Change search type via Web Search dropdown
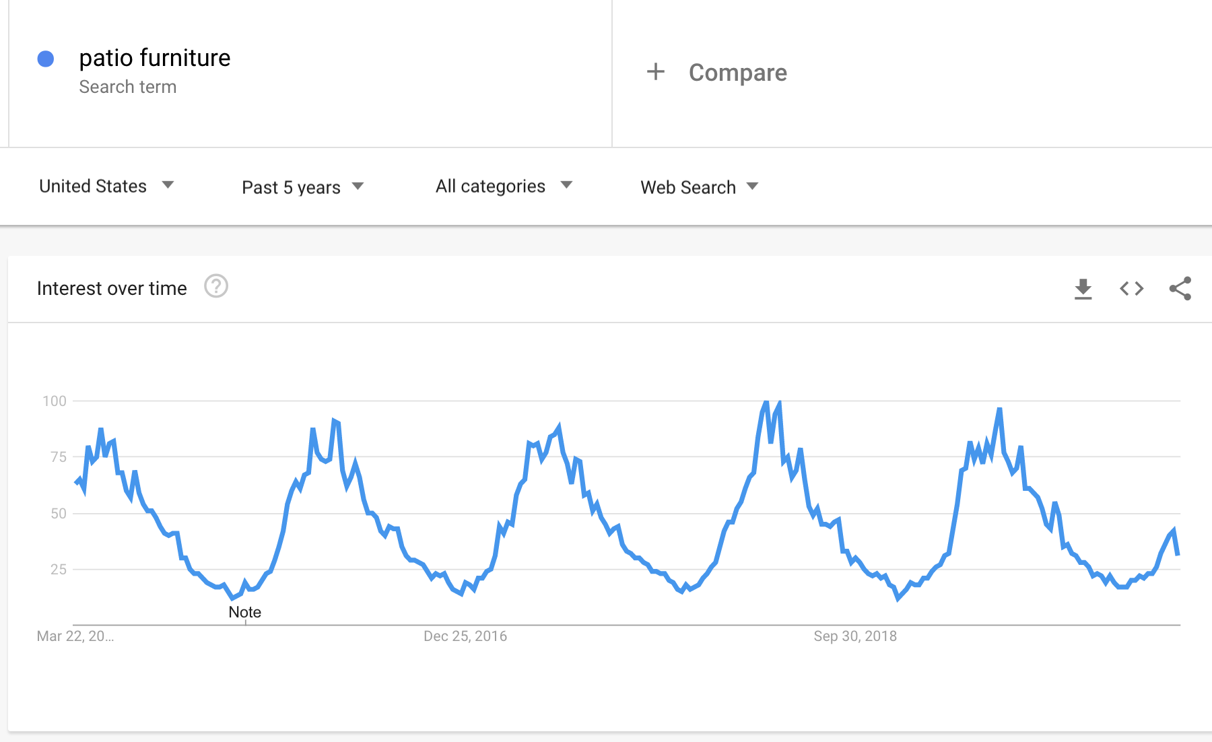This screenshot has width=1212, height=742. [699, 187]
